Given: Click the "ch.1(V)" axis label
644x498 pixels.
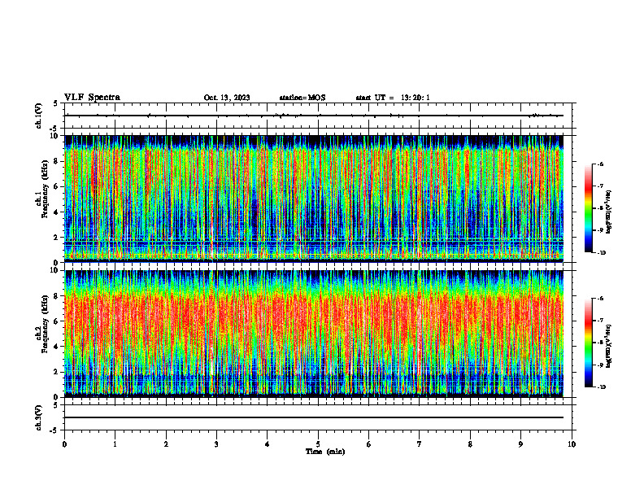Looking at the screenshot, I should [x=38, y=116].
